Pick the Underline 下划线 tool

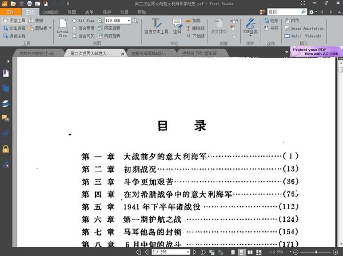click(195, 36)
